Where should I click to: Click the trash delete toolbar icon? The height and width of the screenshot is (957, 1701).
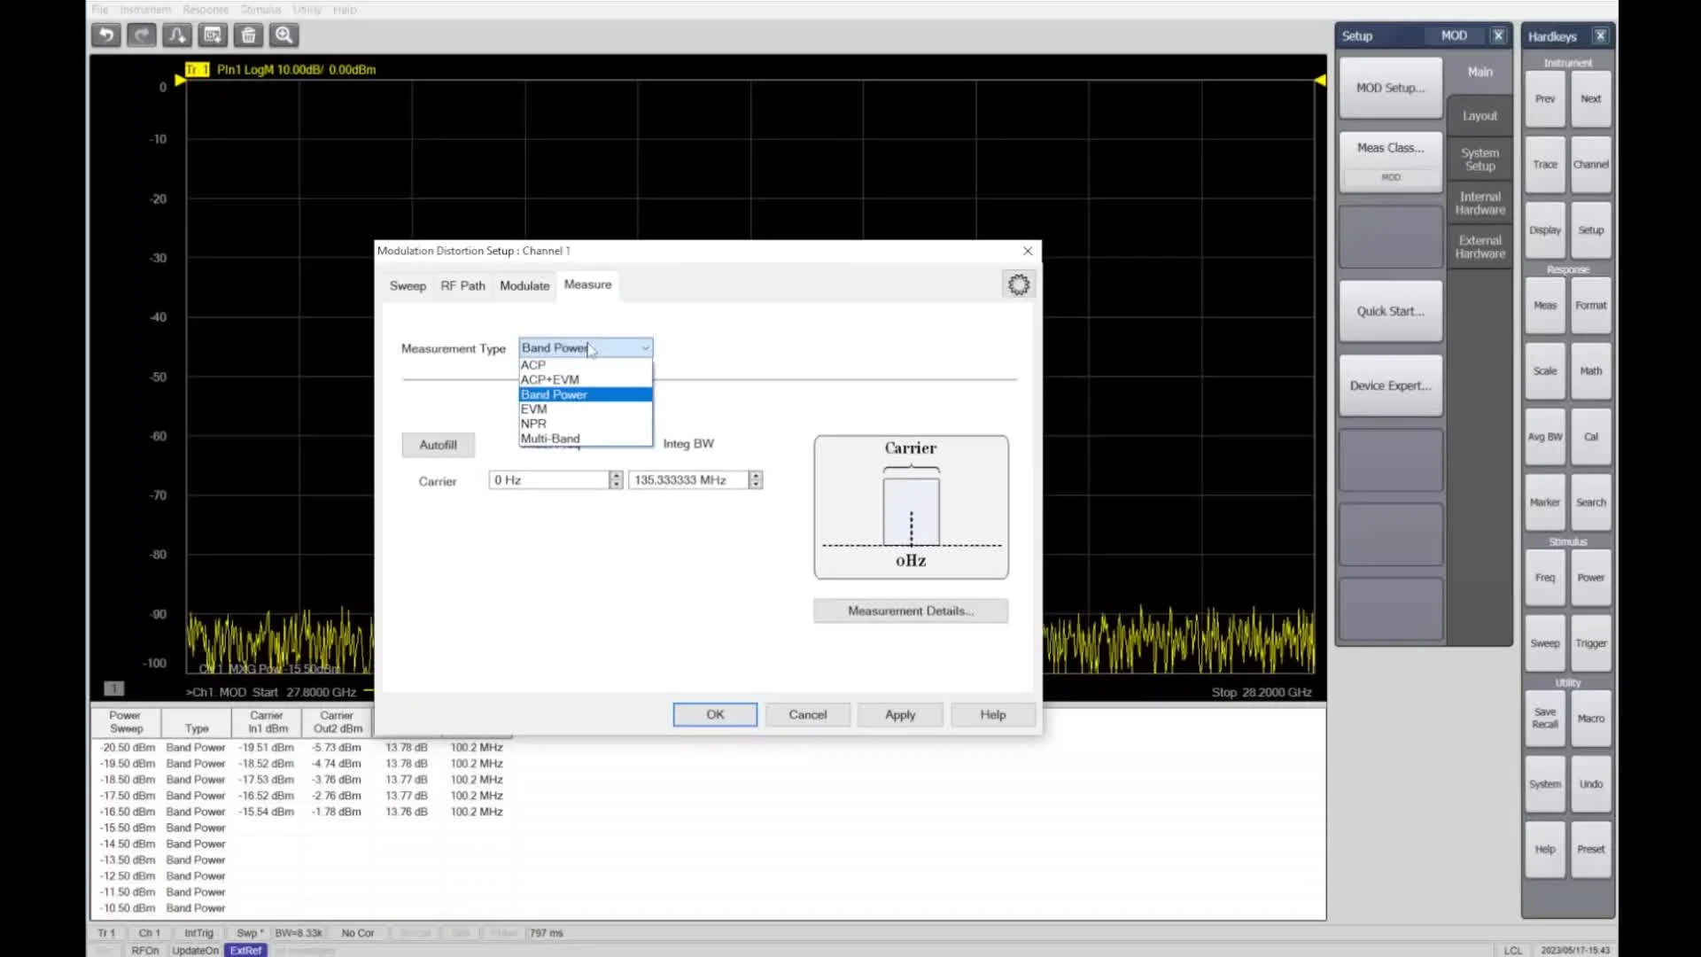[248, 35]
